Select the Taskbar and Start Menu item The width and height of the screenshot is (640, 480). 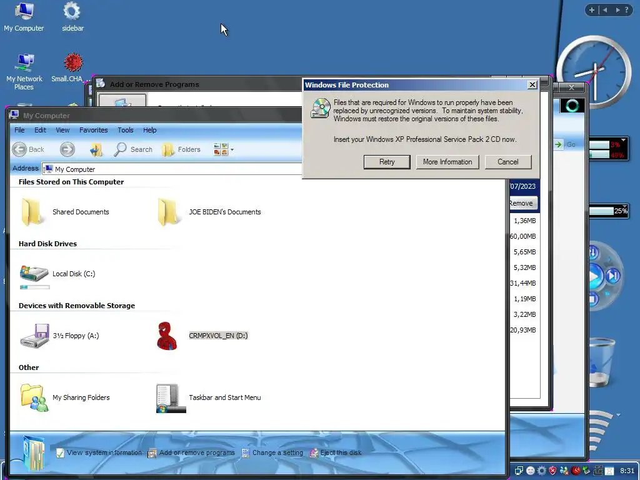pyautogui.click(x=209, y=397)
